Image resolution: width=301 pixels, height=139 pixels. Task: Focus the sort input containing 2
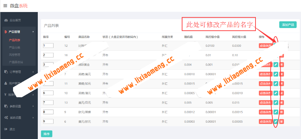48,55
